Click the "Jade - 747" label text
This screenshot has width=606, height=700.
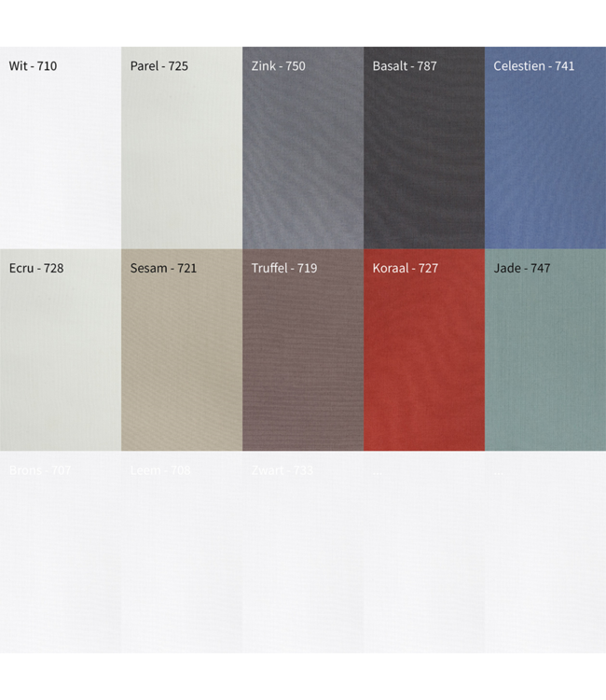click(522, 268)
